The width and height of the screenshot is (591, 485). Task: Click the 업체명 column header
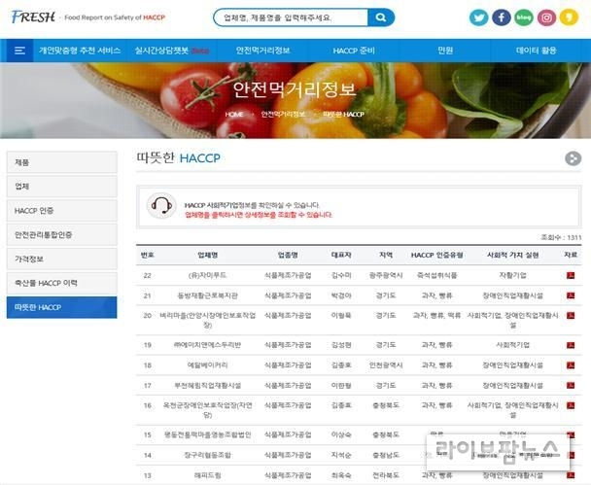pos(208,255)
